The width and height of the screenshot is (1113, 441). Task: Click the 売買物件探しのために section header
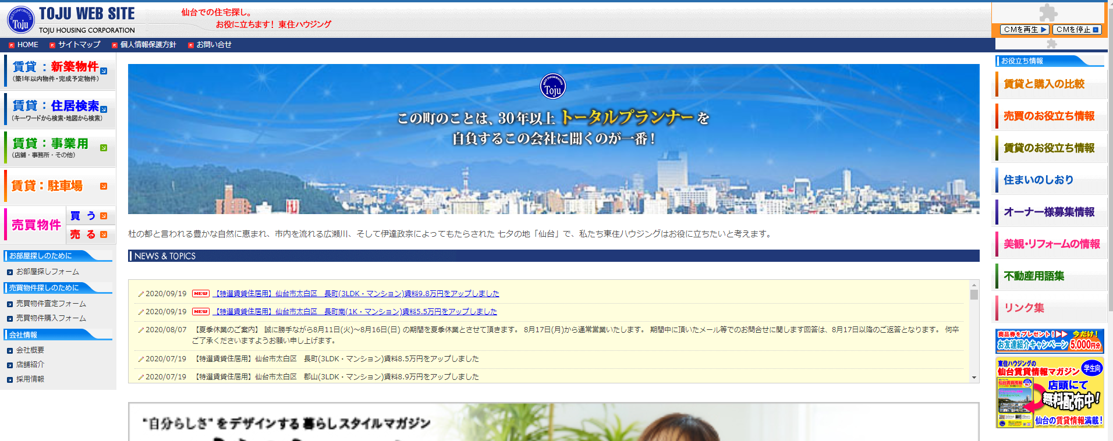point(58,287)
